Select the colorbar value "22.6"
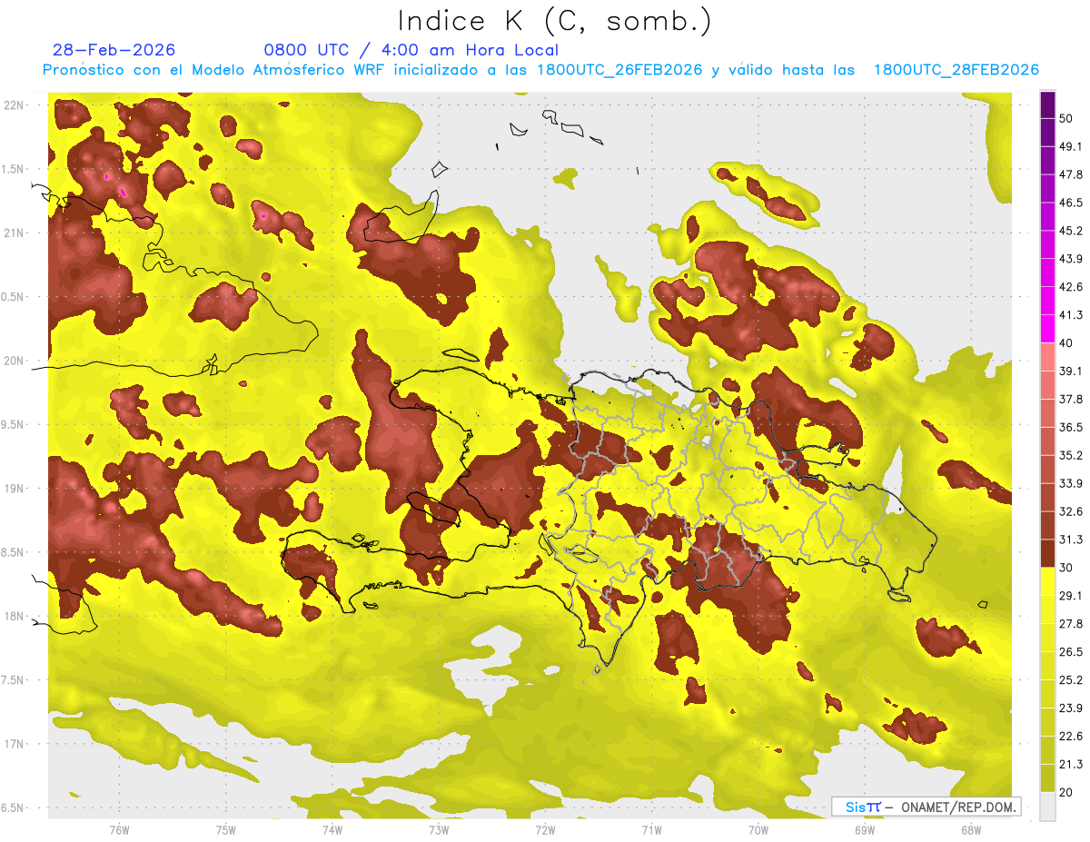The image size is (1090, 842). pos(1072,736)
